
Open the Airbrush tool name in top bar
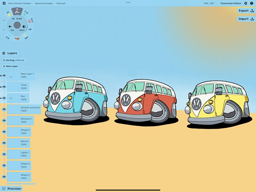tap(61, 3)
